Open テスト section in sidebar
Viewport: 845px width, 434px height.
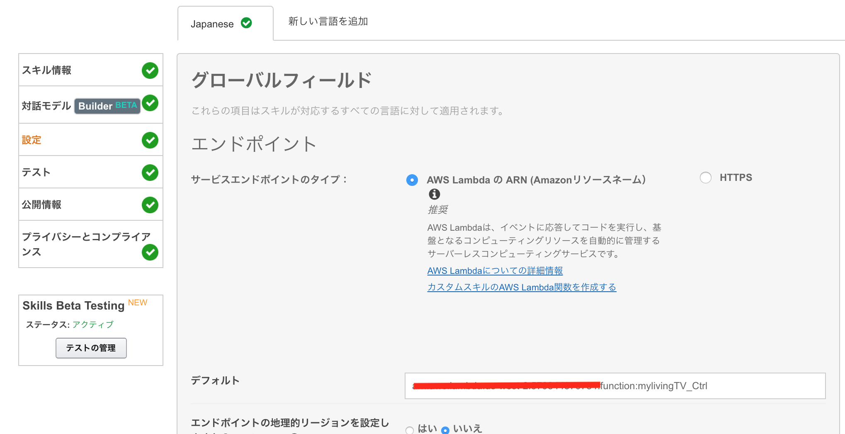point(91,172)
